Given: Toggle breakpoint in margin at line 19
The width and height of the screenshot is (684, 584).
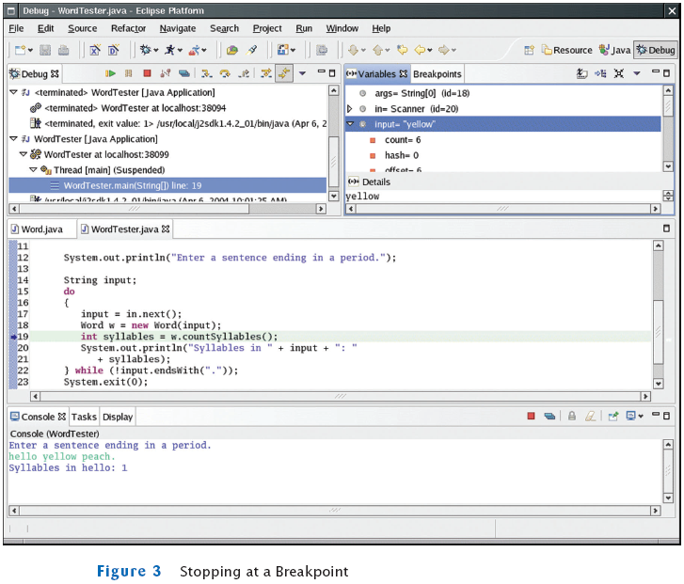Looking at the screenshot, I should point(13,336).
